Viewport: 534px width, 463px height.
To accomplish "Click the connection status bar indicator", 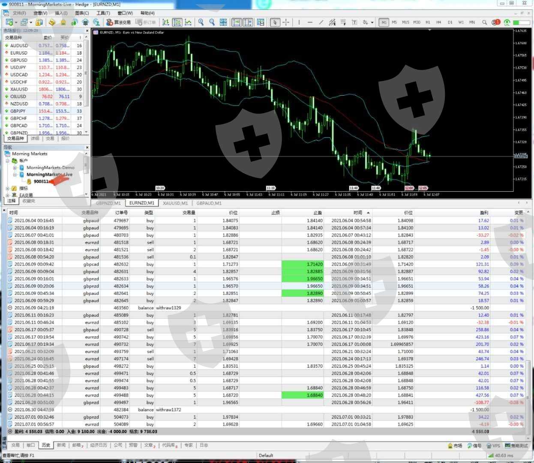I will (x=500, y=456).
